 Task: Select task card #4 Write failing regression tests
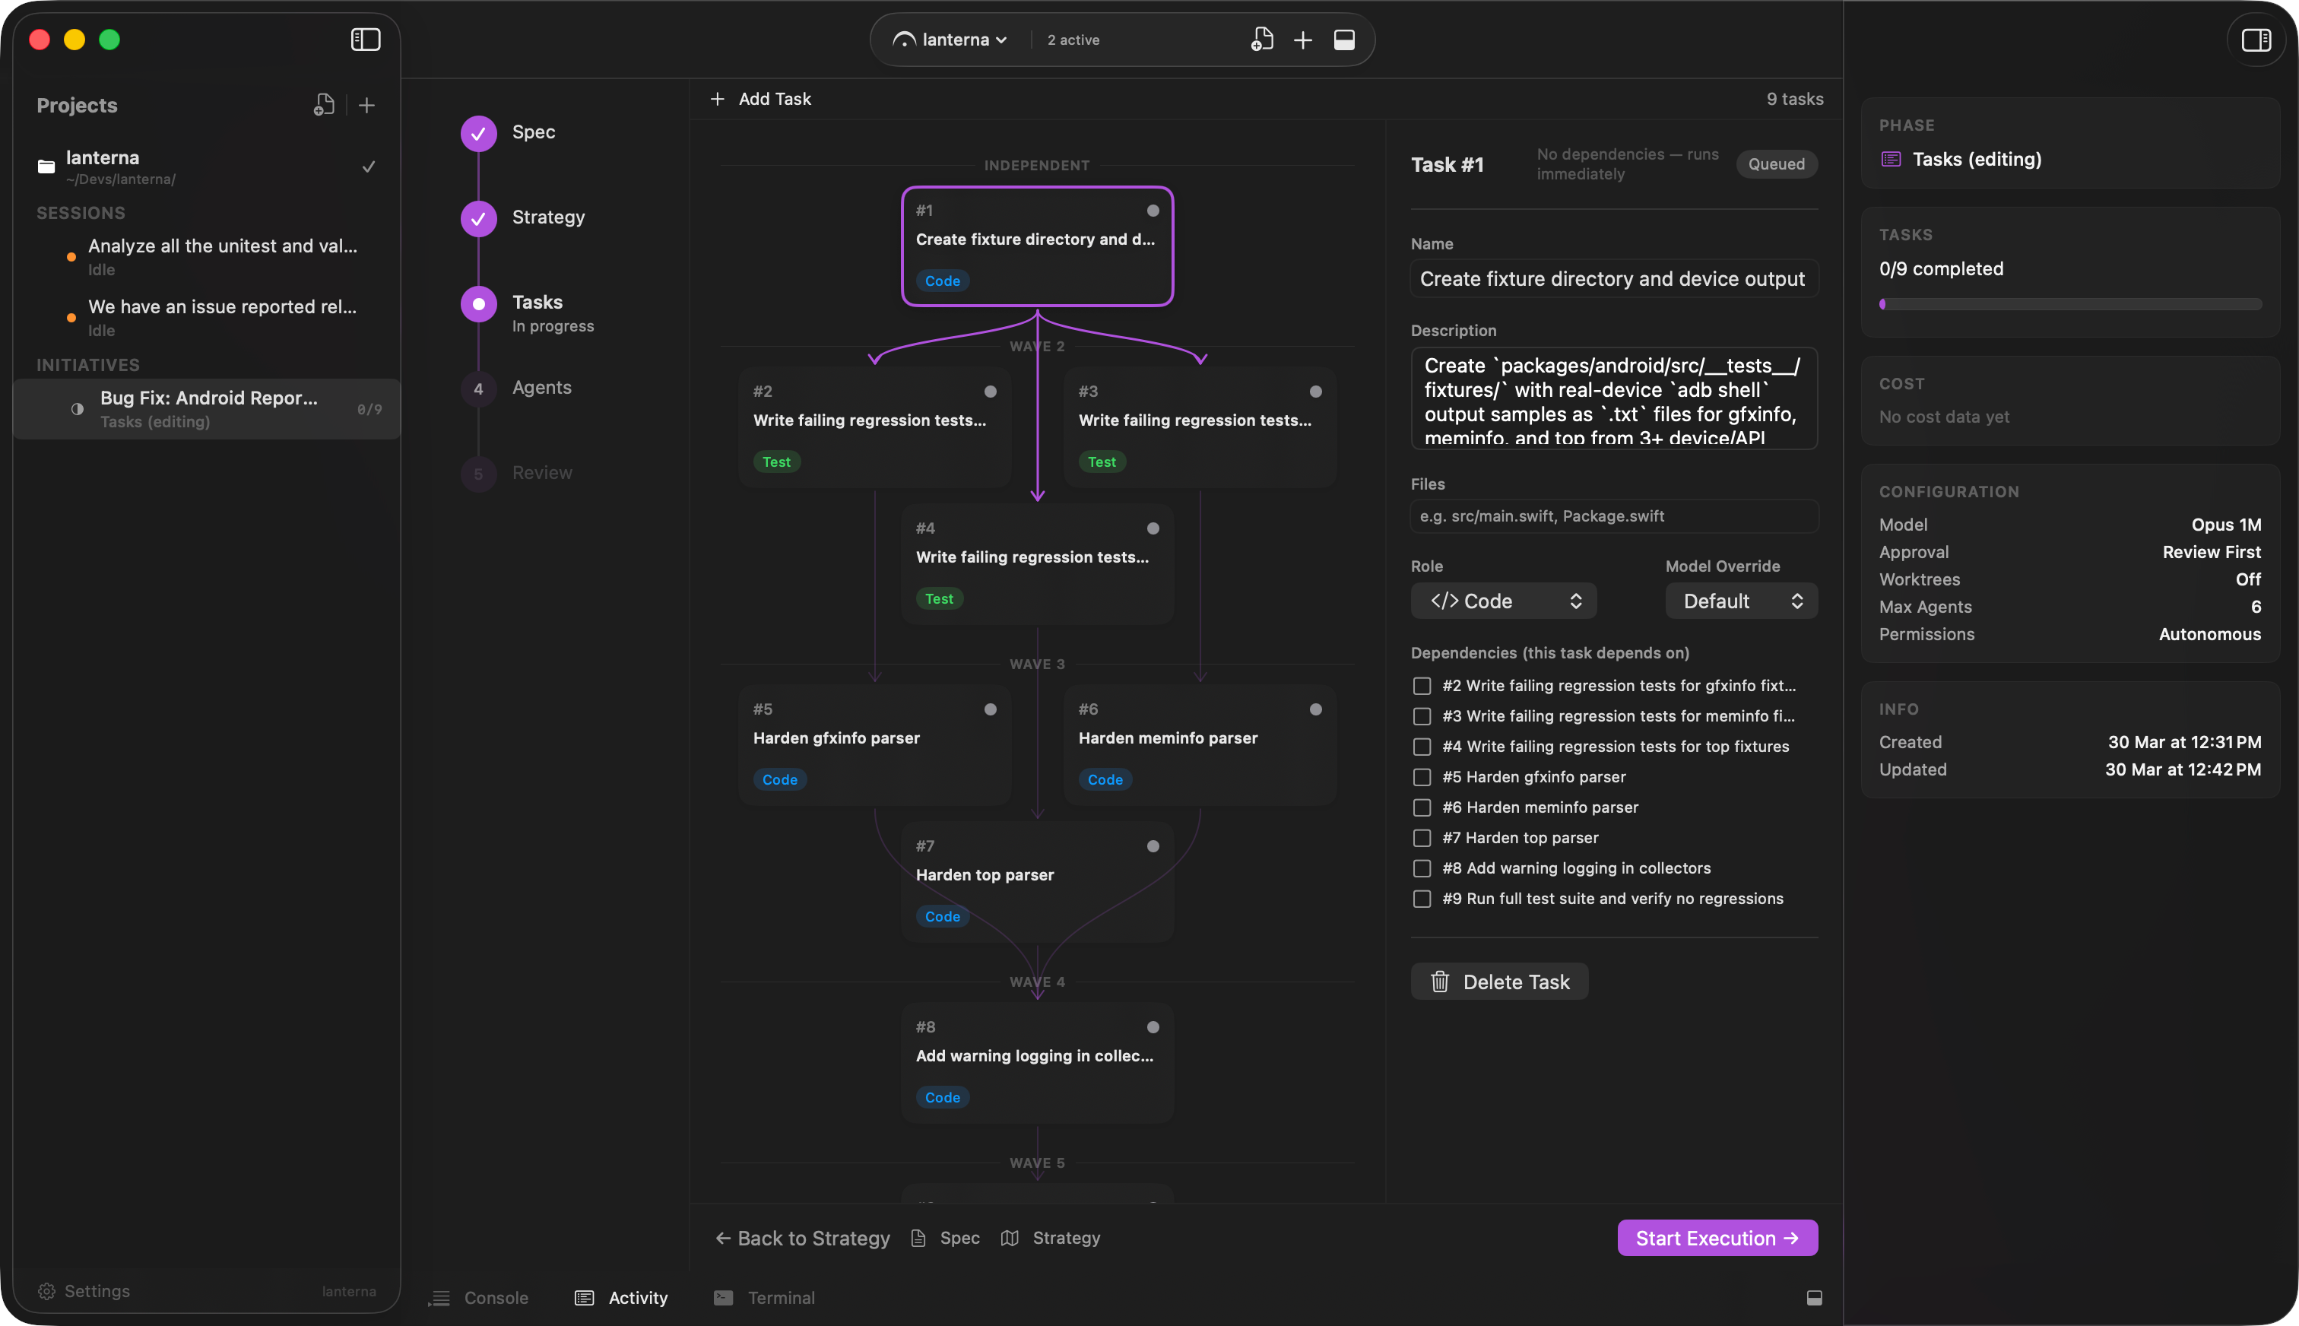[1037, 563]
